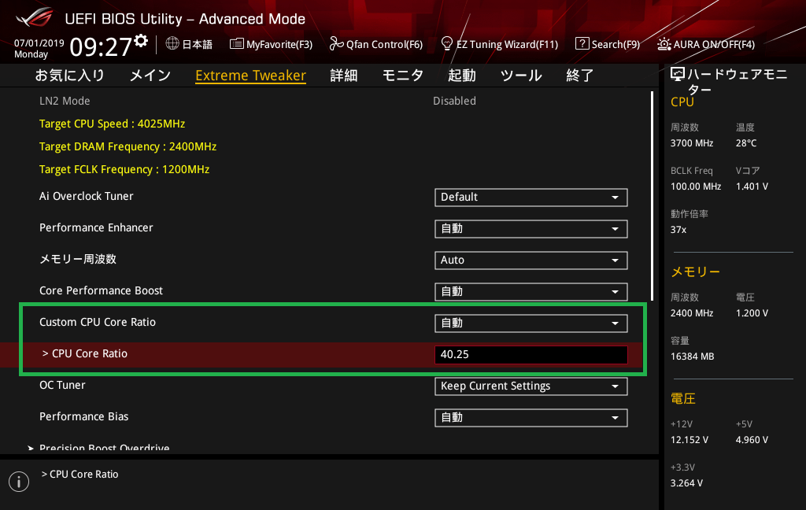Open Qfan Control(F6)
The image size is (806, 510).
(376, 44)
